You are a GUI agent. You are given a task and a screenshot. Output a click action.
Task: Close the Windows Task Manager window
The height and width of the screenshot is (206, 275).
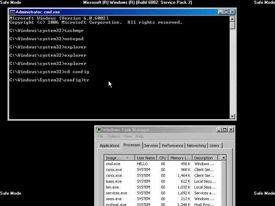(x=231, y=130)
